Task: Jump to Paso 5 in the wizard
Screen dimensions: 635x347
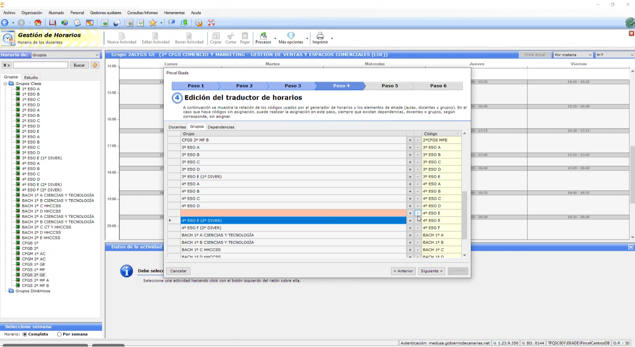Action: click(390, 86)
